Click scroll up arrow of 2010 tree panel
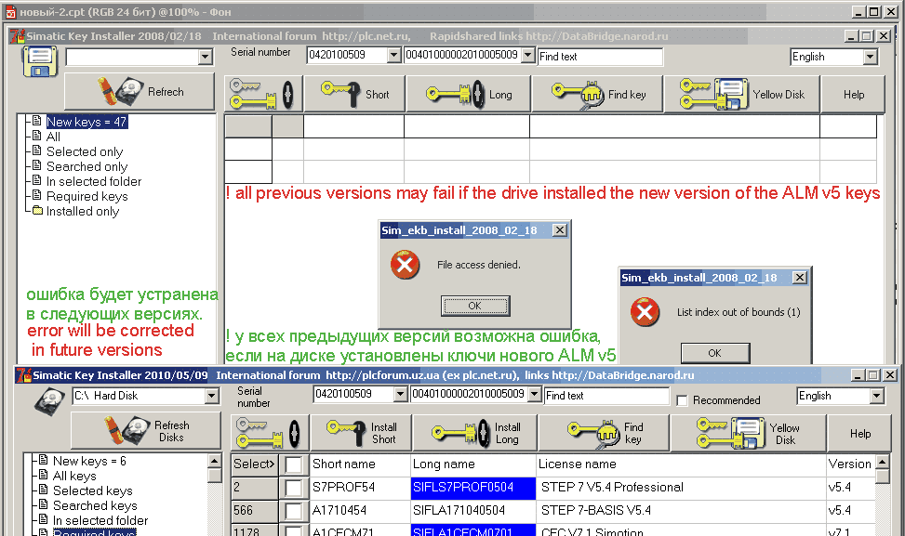 [x=214, y=461]
